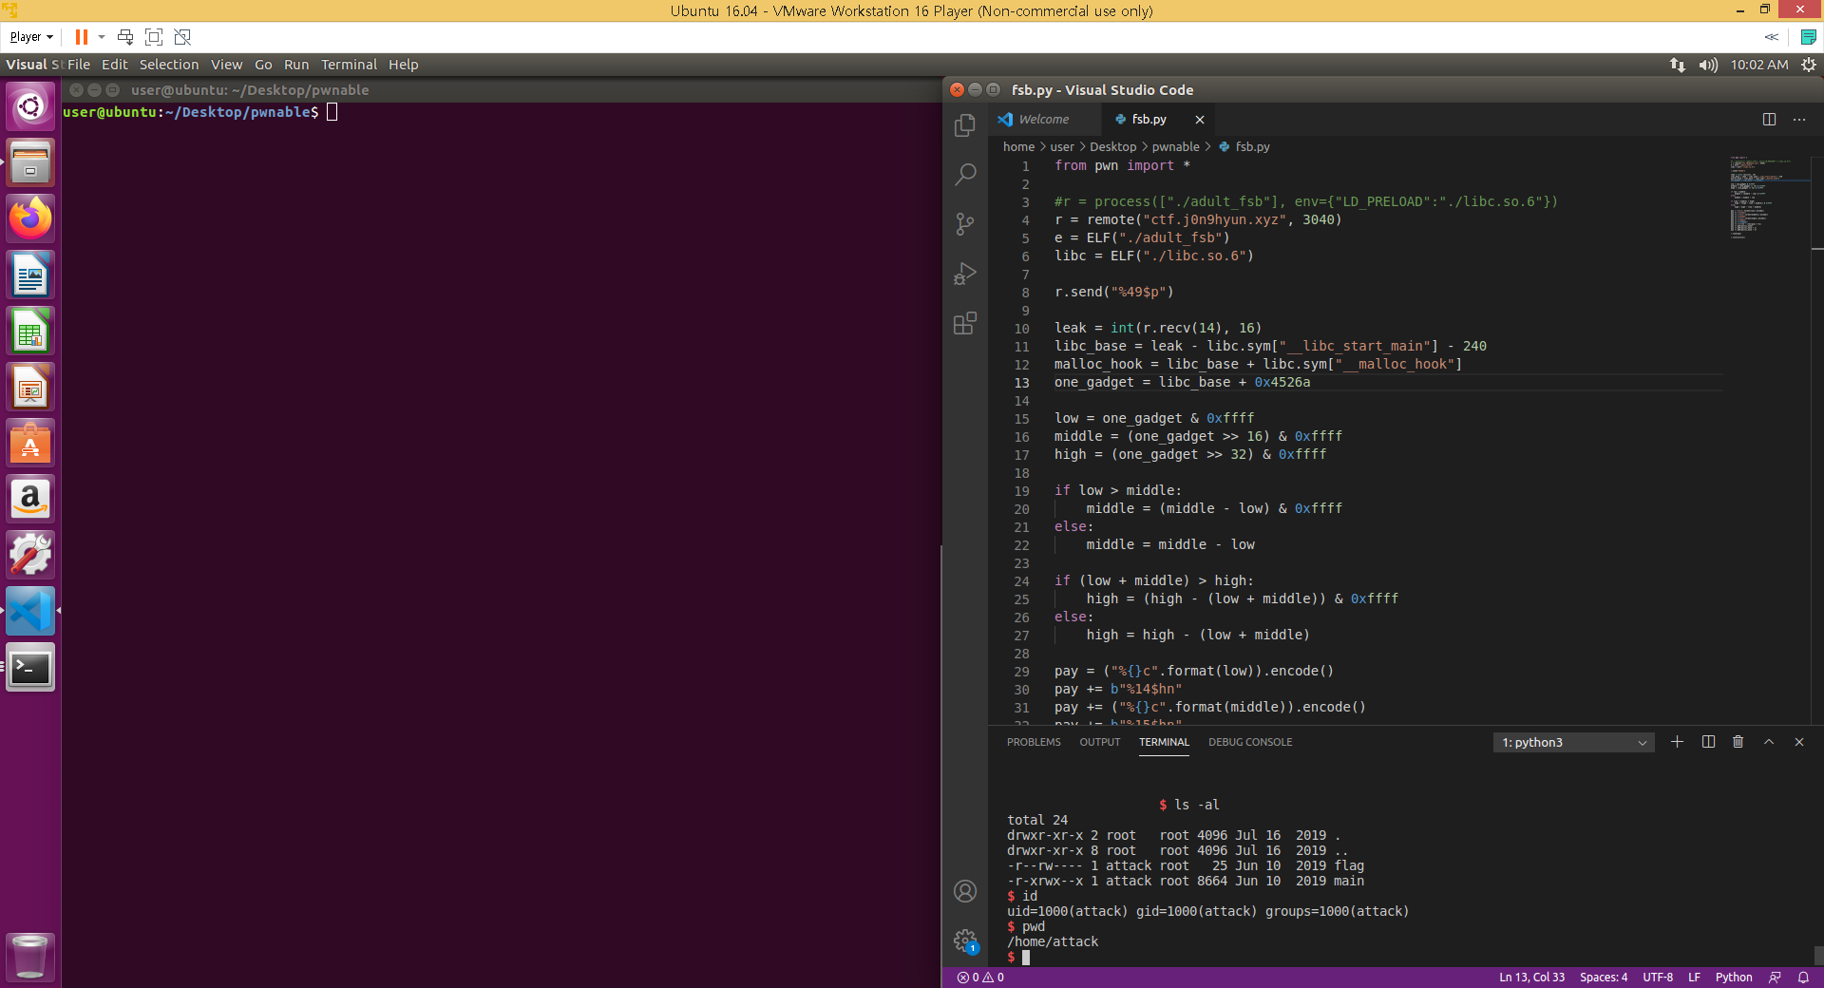Enter VMware full screen mode

click(154, 37)
